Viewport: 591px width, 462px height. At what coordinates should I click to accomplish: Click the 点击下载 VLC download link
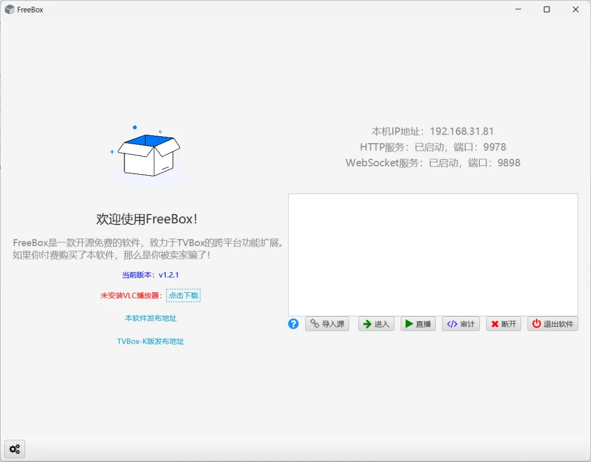click(183, 295)
